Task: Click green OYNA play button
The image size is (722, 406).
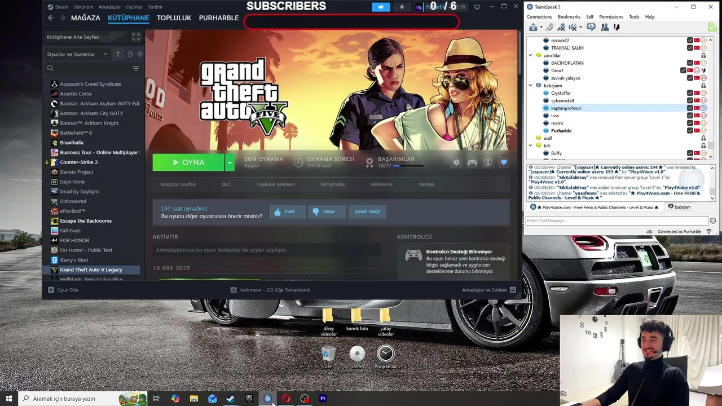Action: tap(188, 162)
